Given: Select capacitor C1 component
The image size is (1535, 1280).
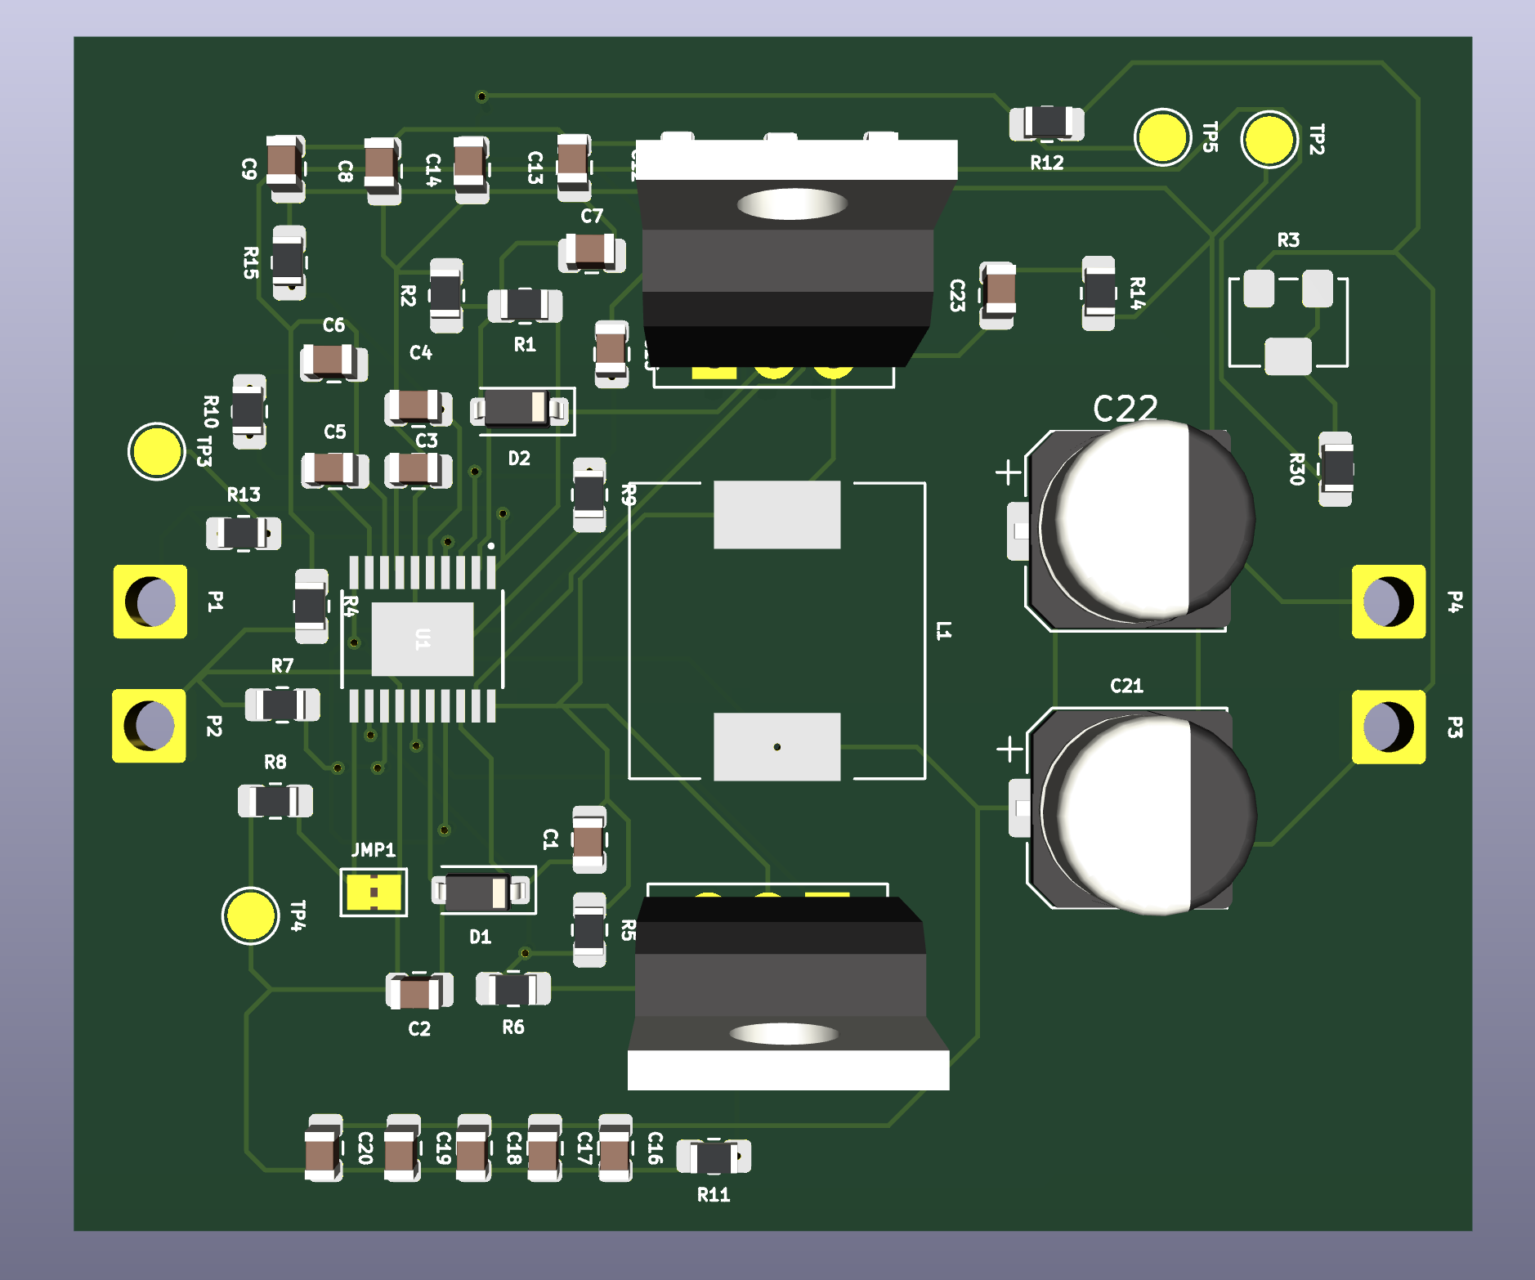Looking at the screenshot, I should [589, 839].
